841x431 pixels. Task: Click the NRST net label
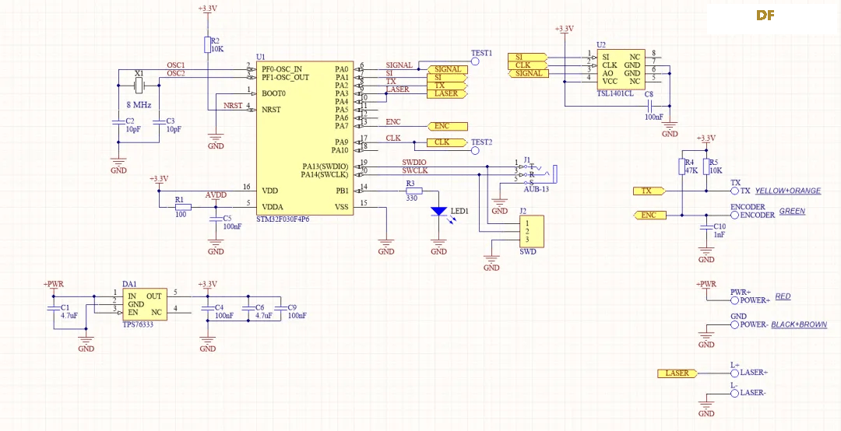point(233,106)
